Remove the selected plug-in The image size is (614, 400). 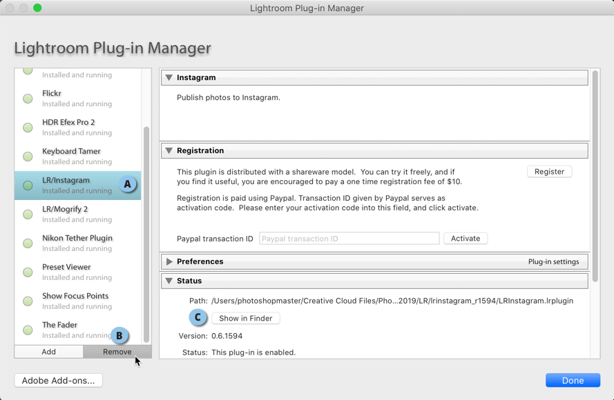117,352
